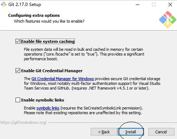Click the 'Enable file system caching' label

48,42
